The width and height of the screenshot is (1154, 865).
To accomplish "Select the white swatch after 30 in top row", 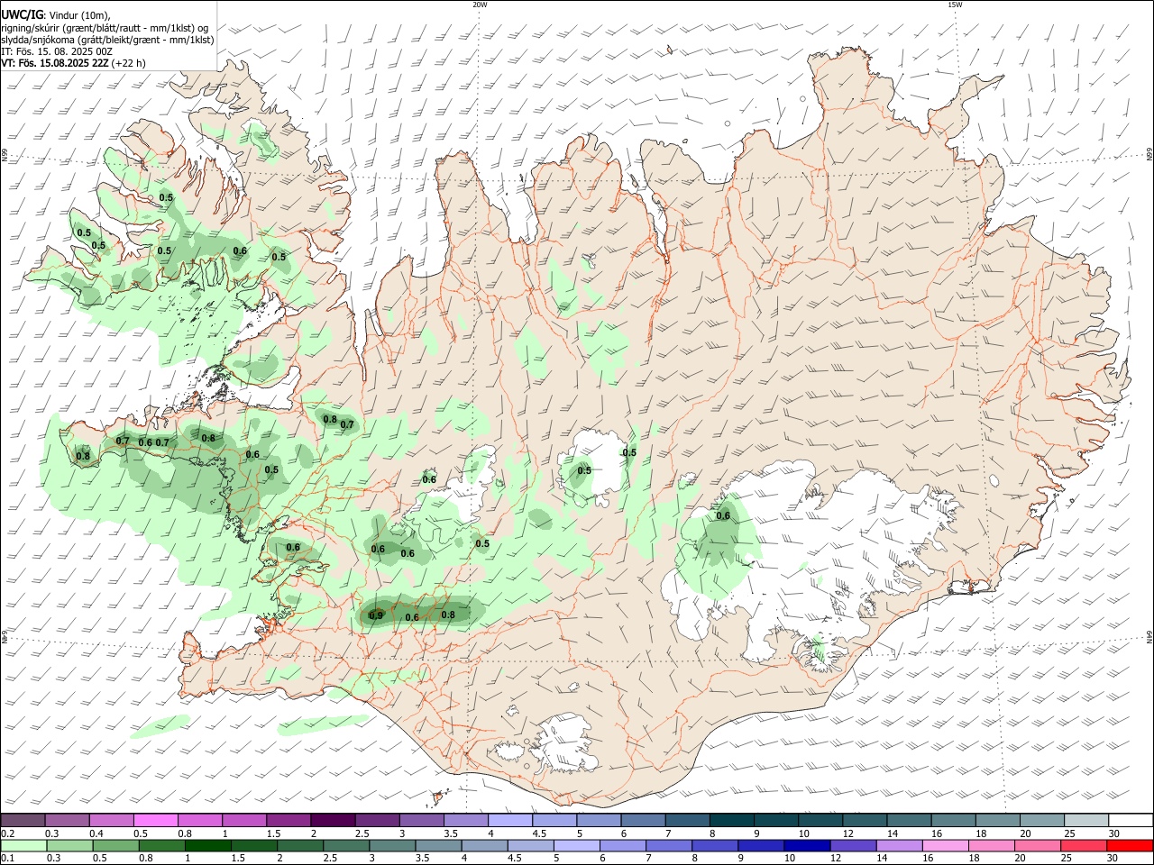I will [x=1130, y=821].
